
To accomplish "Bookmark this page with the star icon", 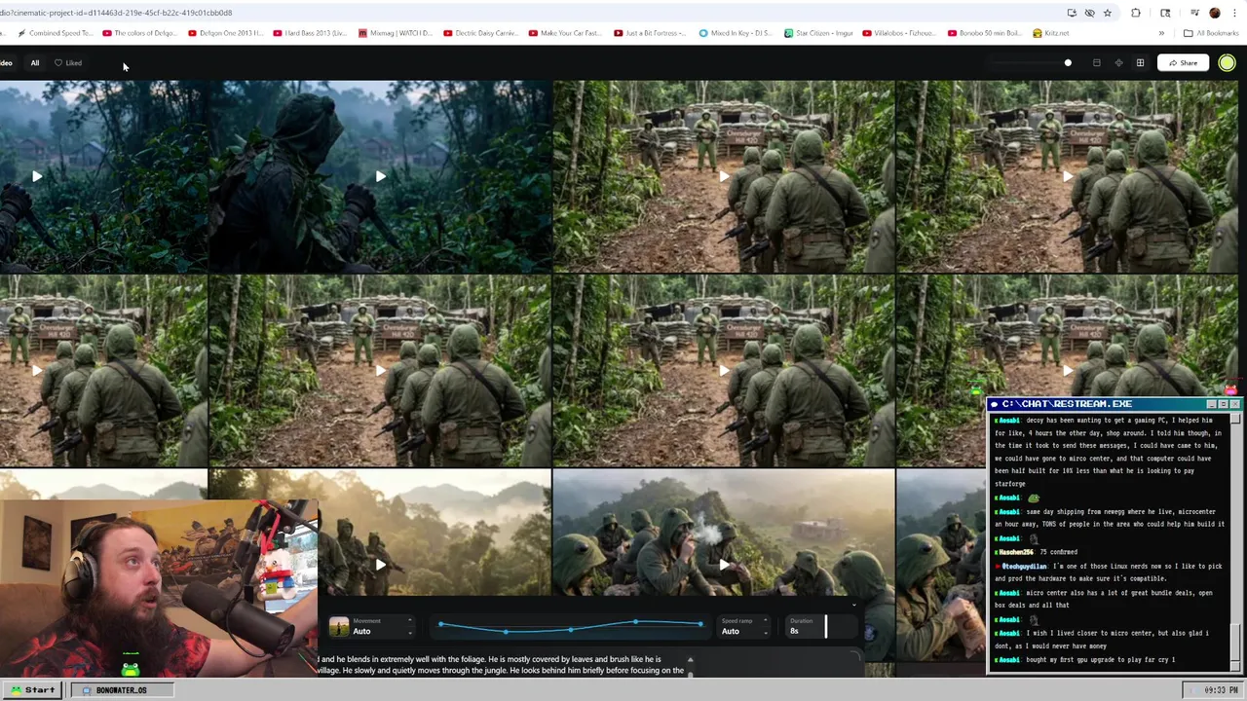I will pyautogui.click(x=1107, y=13).
